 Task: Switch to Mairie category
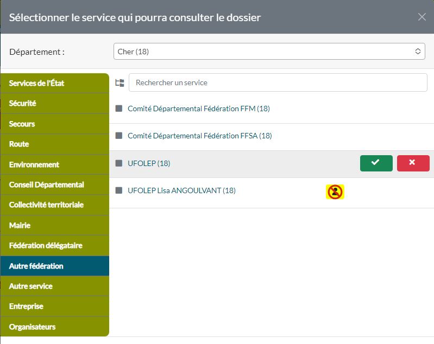(x=55, y=225)
